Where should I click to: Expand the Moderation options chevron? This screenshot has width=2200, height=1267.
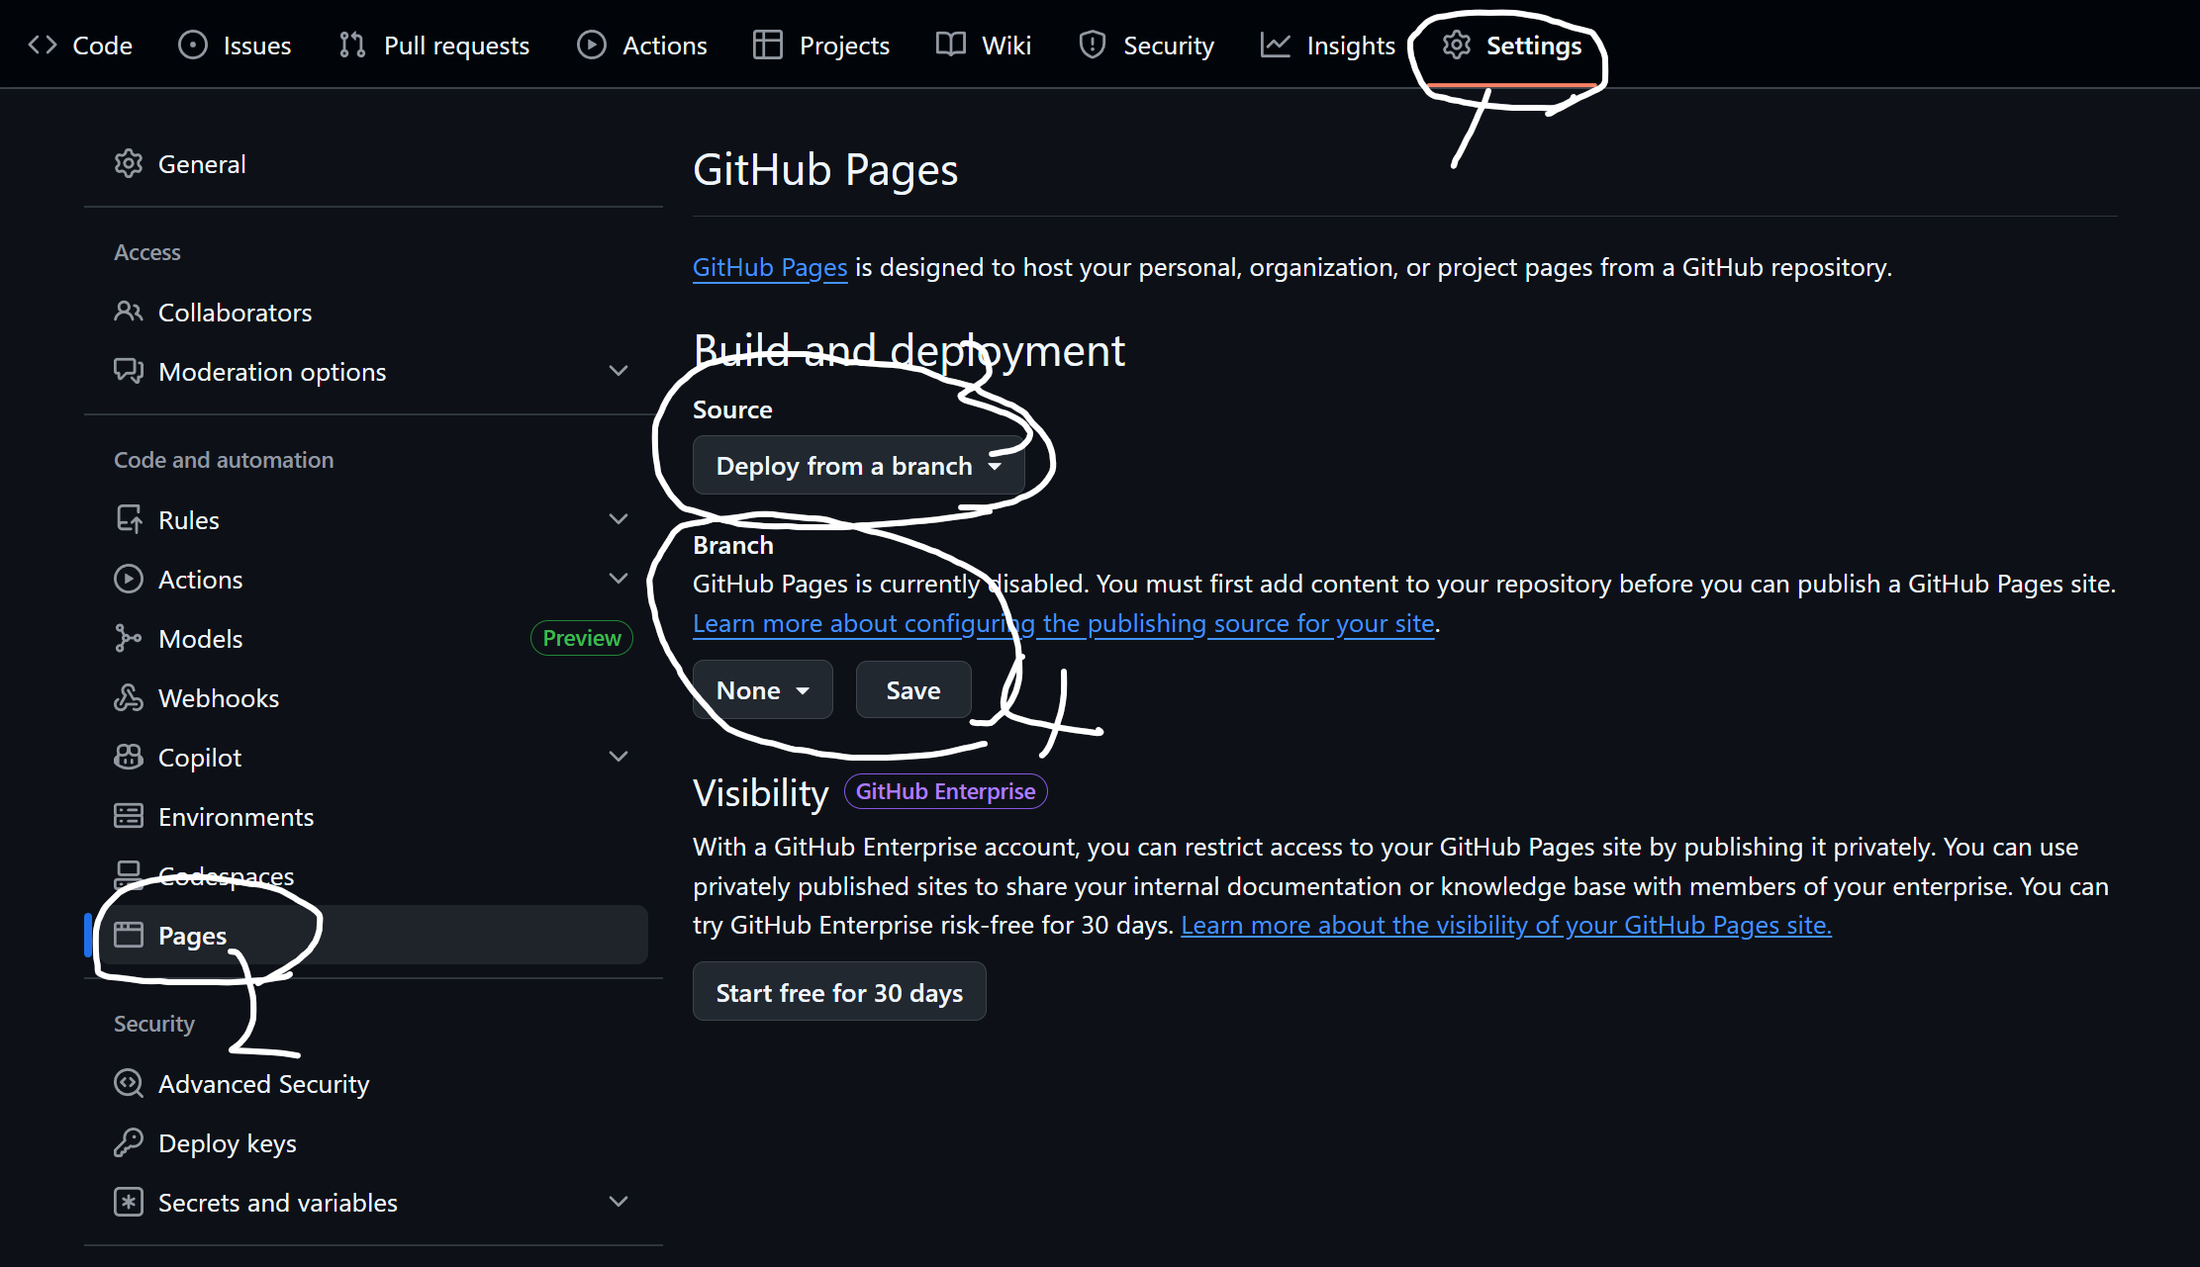619,372
